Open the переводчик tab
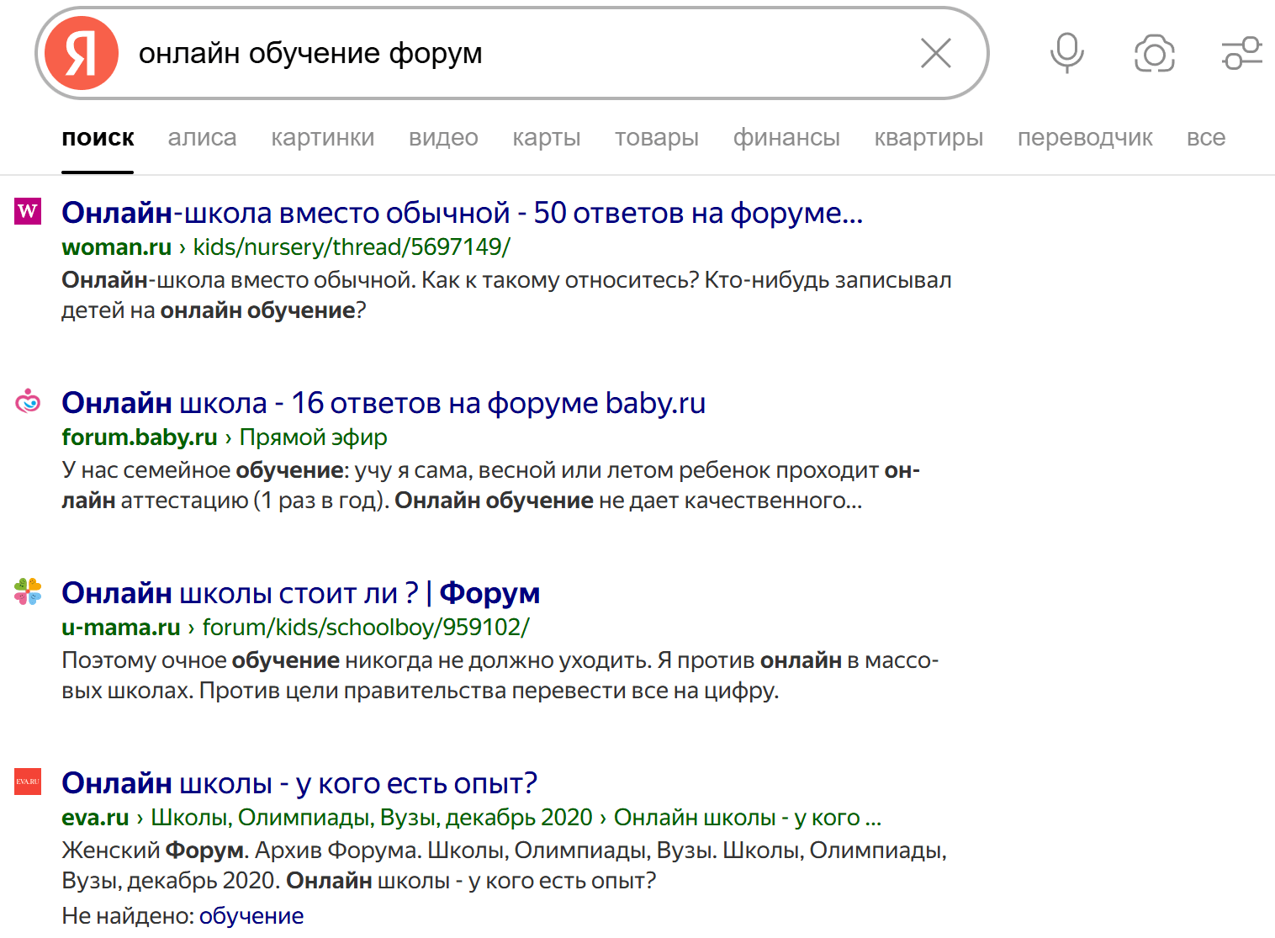1275x938 pixels. click(x=1085, y=138)
